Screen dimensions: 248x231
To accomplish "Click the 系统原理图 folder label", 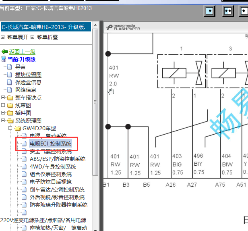I will point(28,121).
